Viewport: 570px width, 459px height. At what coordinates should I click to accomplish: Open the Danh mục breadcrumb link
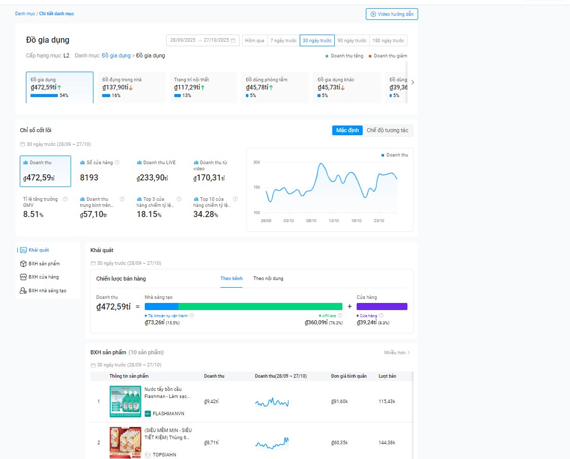(x=25, y=14)
